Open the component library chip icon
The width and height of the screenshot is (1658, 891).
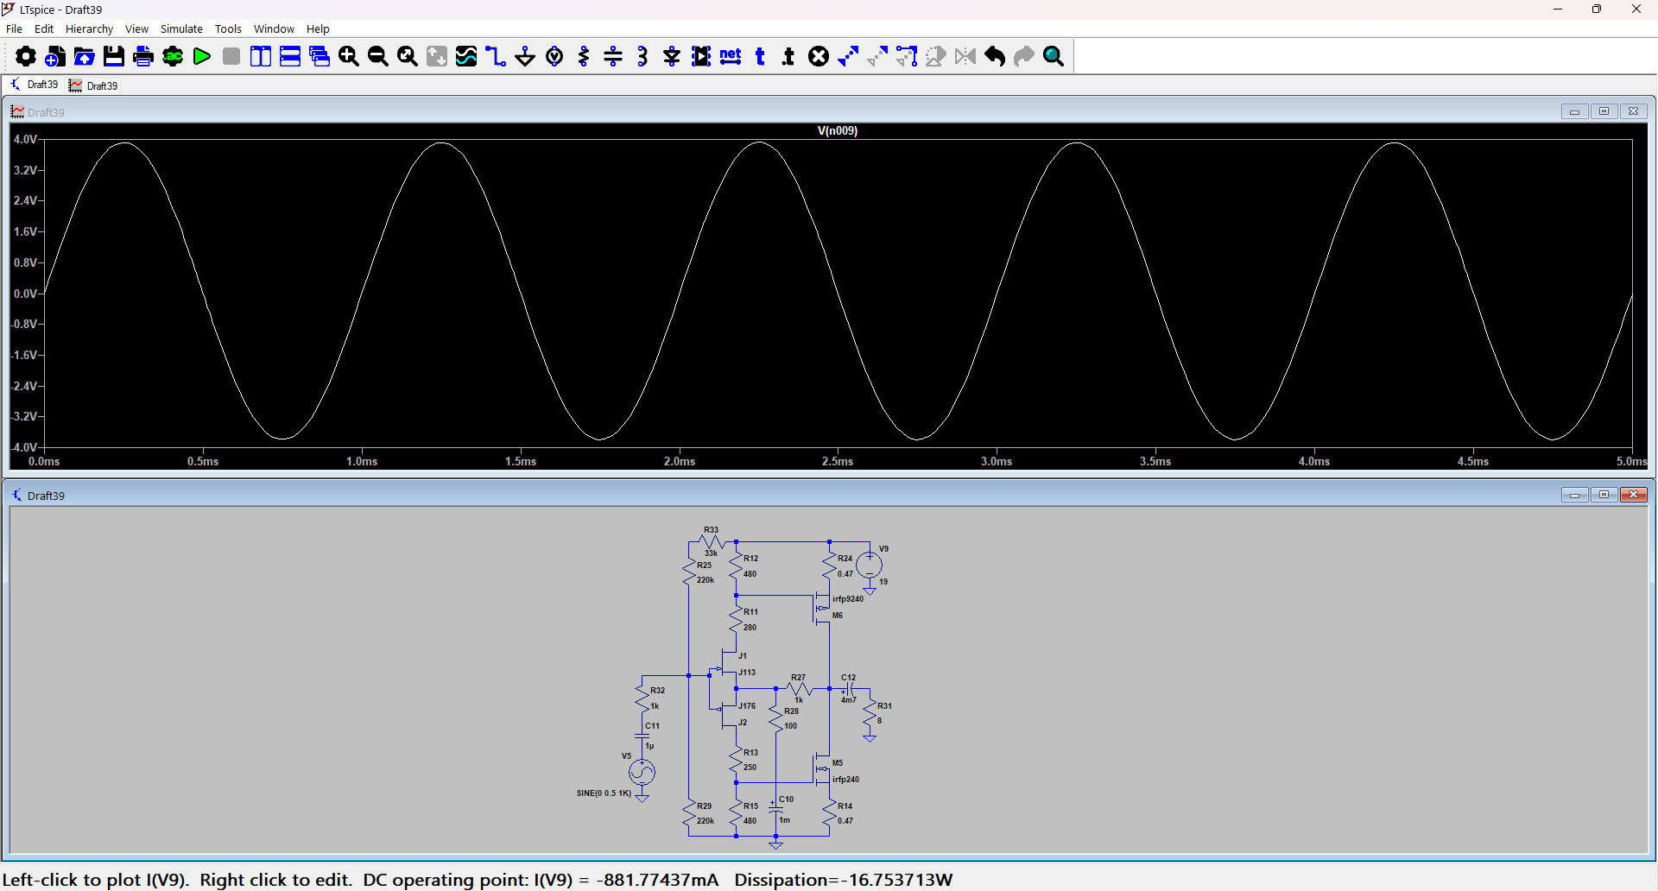point(701,57)
